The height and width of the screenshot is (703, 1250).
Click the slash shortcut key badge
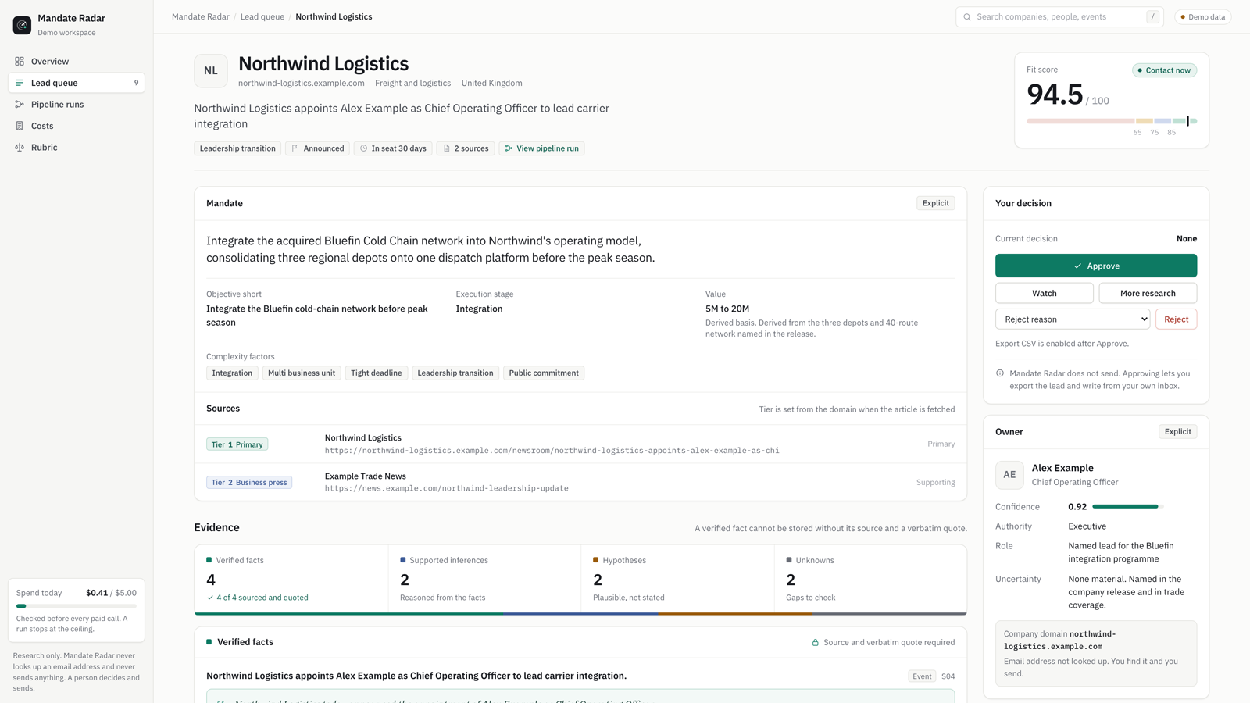[x=1152, y=17]
